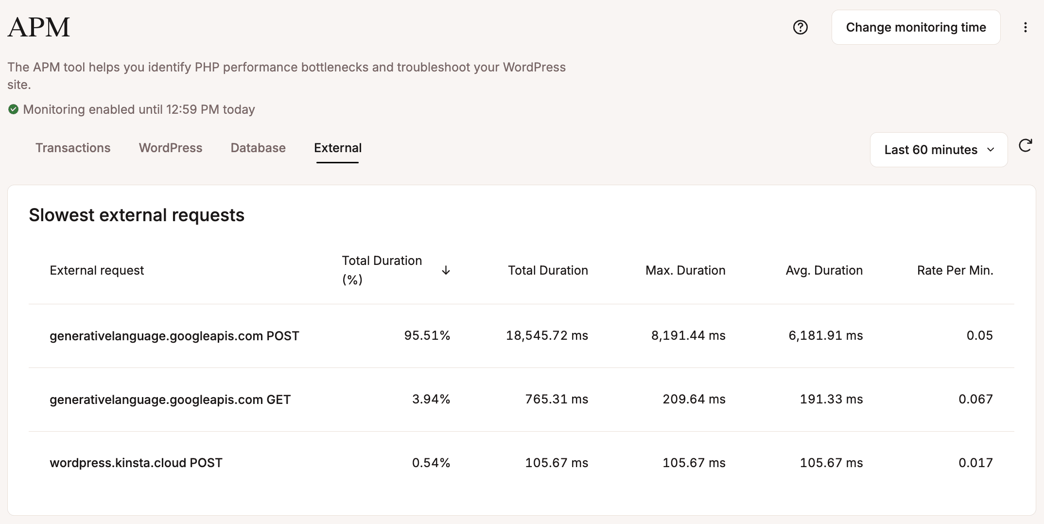Click the Slowest external requests heading
The image size is (1044, 524).
[137, 215]
